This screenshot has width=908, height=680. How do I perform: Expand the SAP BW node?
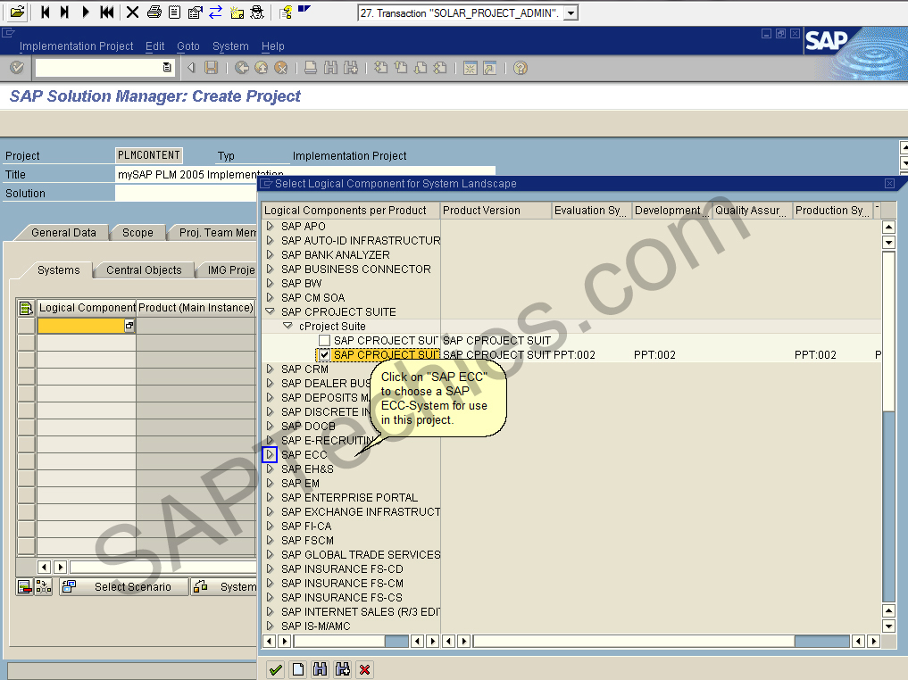[270, 283]
